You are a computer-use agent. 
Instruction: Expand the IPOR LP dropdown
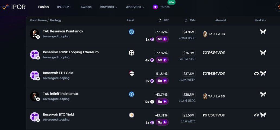tap(65, 7)
